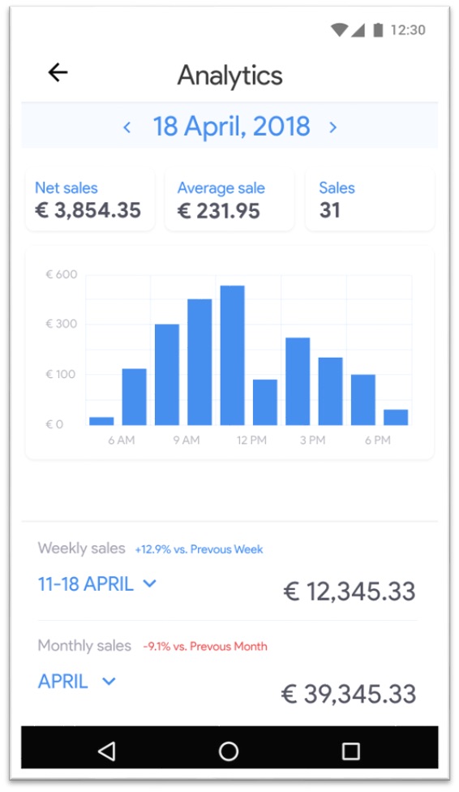Open recent apps square button
This screenshot has height=792, width=459.
point(351,751)
